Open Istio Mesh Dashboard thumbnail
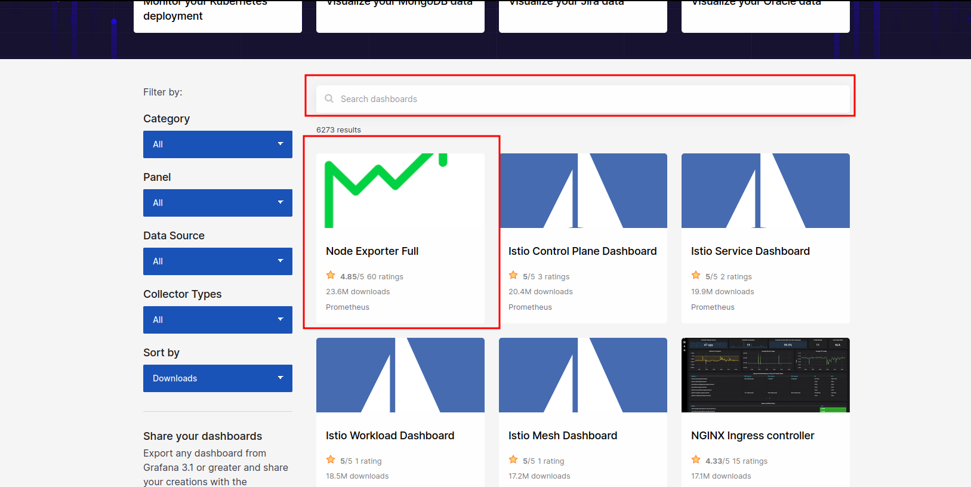The height and width of the screenshot is (487, 971). (583, 375)
